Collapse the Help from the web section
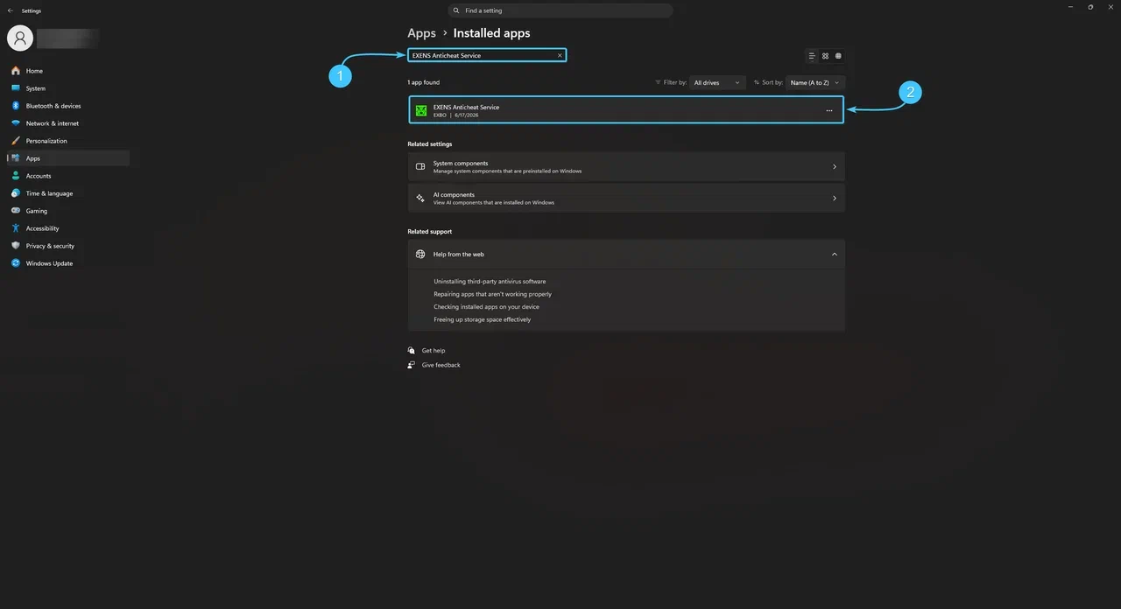 pyautogui.click(x=834, y=255)
